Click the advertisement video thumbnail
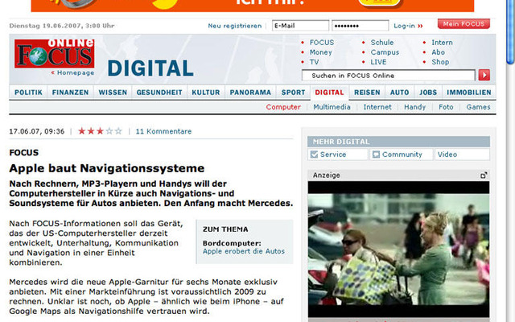The image size is (515, 322). 398,250
